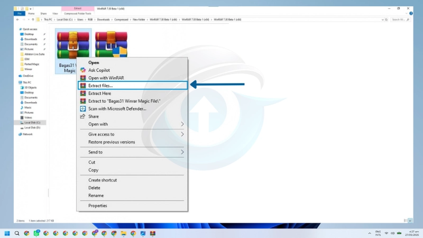Select This PC in navigation pane

[x=27, y=83]
